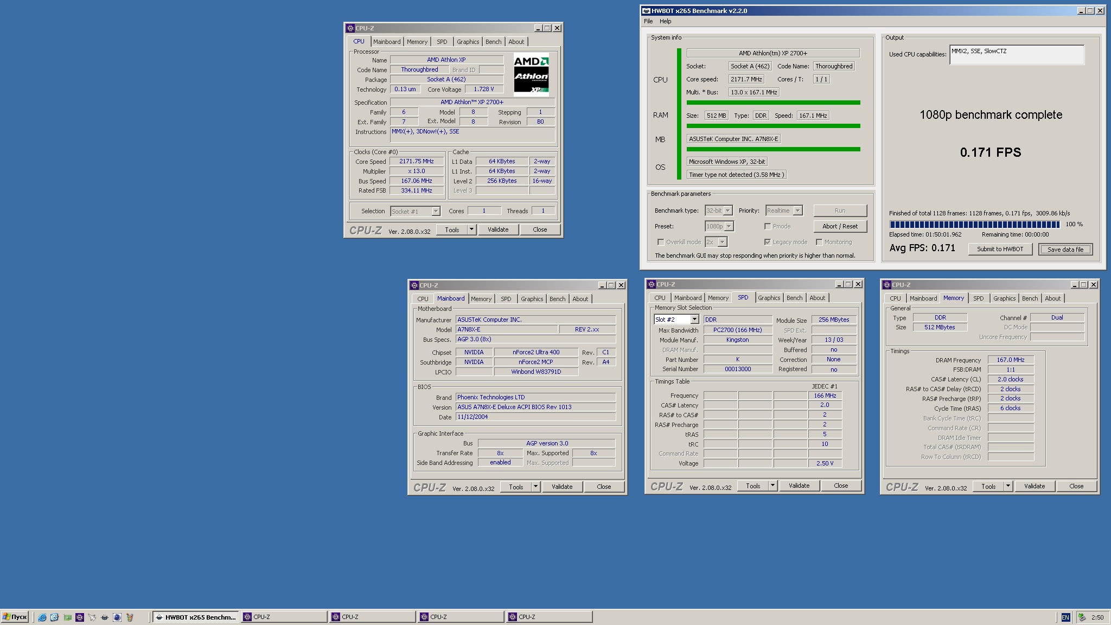Screen dimensions: 1111x625
Task: Open CPU-Z from the quick launch bar
Action: pos(80,617)
